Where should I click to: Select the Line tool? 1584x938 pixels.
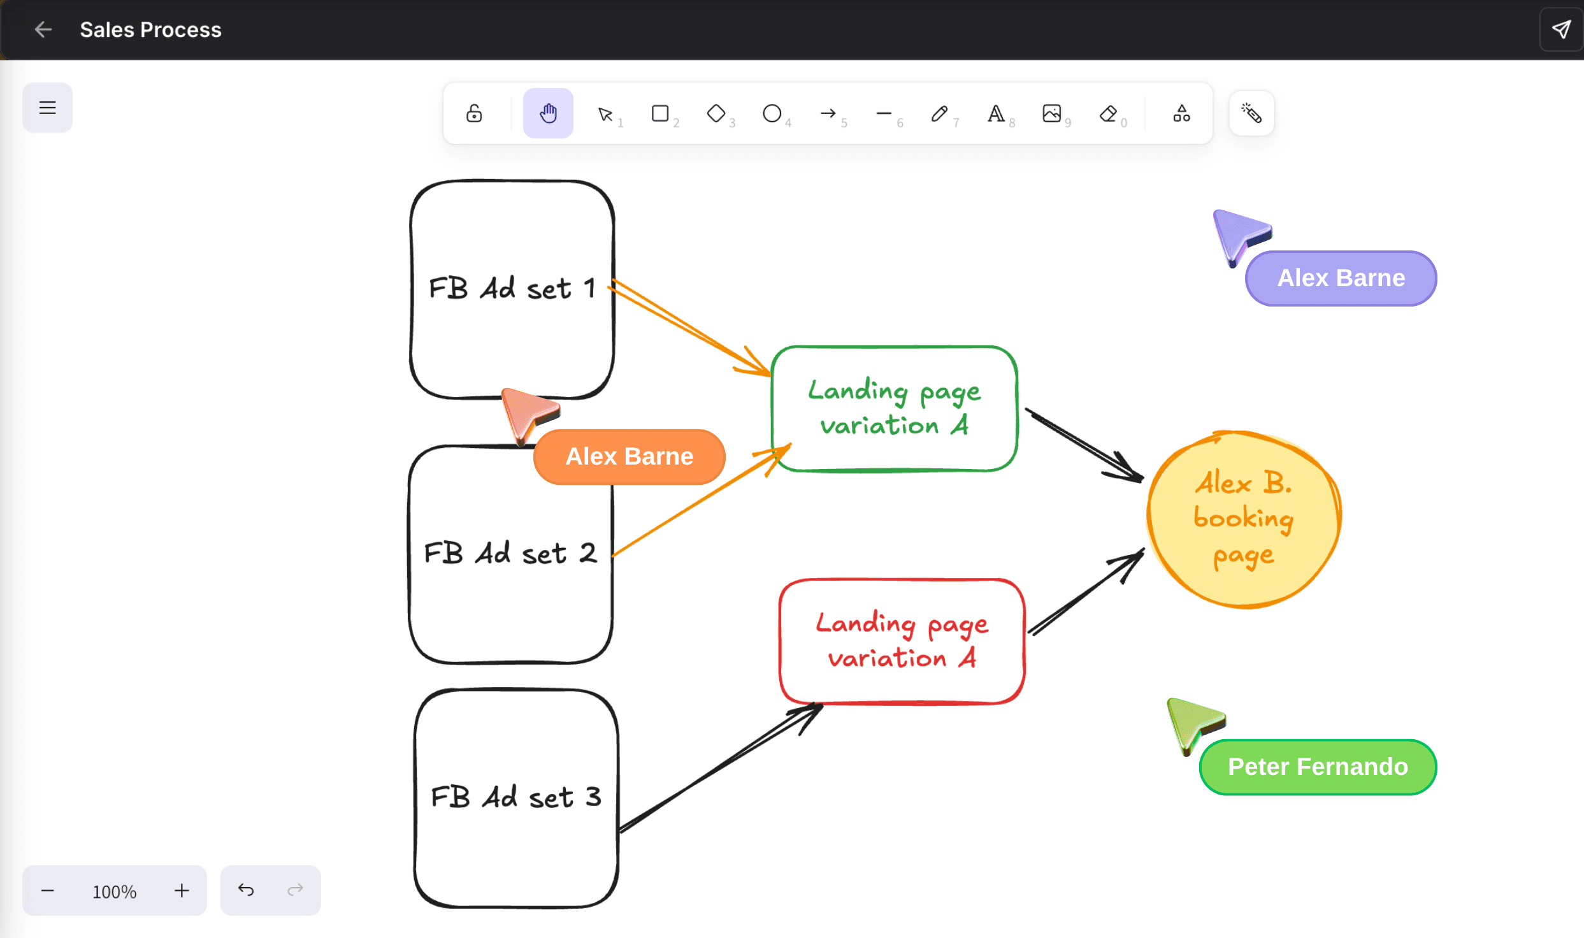pyautogui.click(x=884, y=113)
